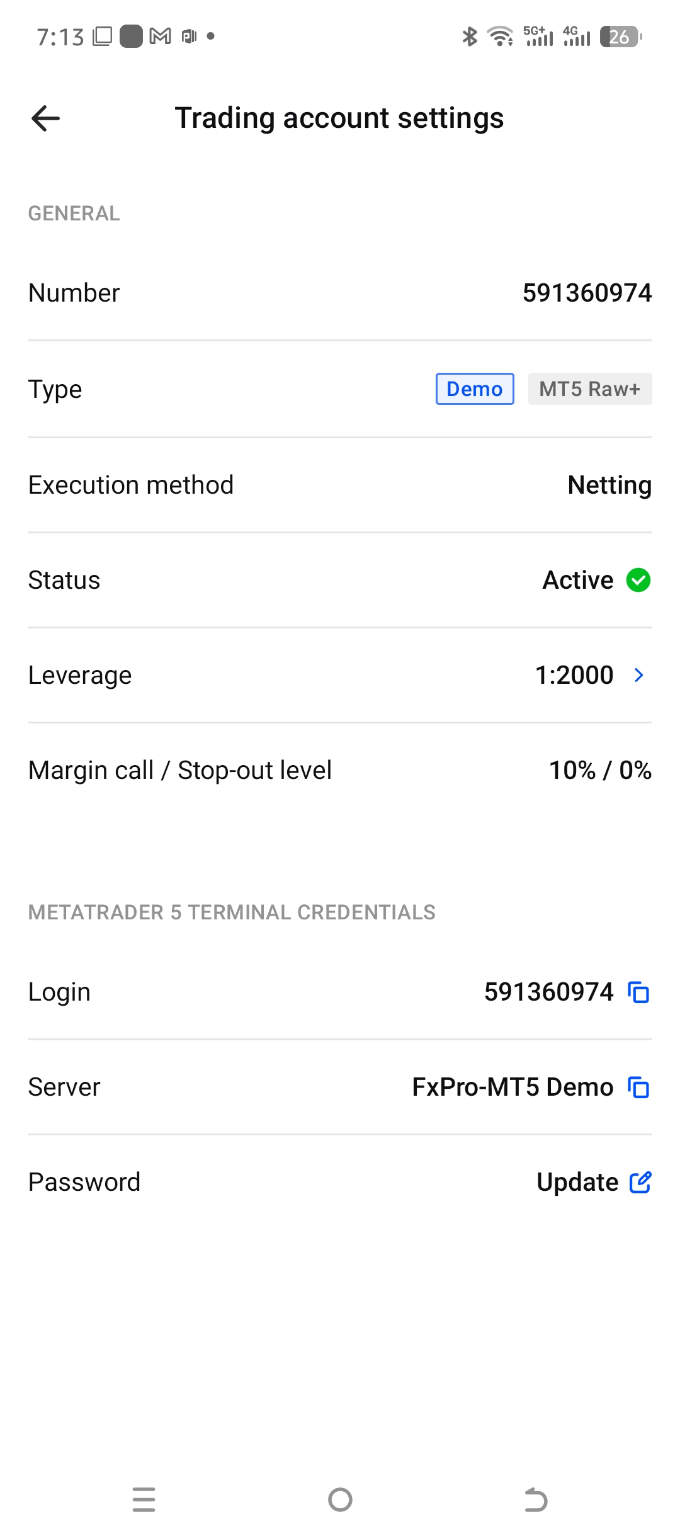This screenshot has height=1534, width=680.
Task: Tap the GENERAL section header
Action: pyautogui.click(x=74, y=213)
